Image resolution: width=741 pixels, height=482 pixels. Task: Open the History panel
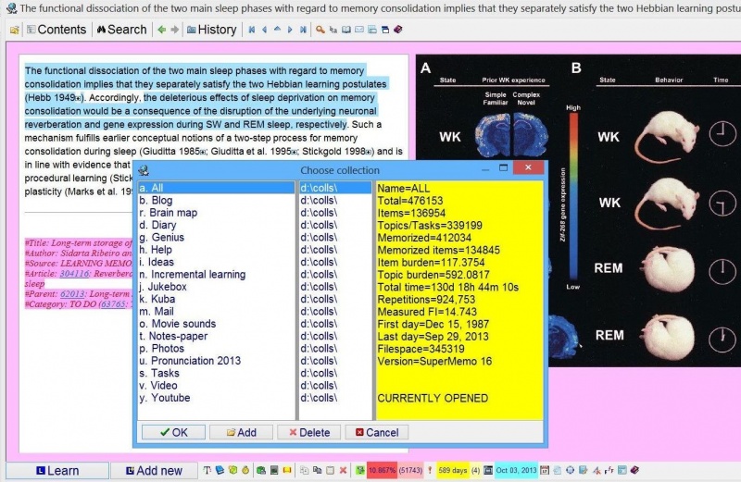point(211,30)
